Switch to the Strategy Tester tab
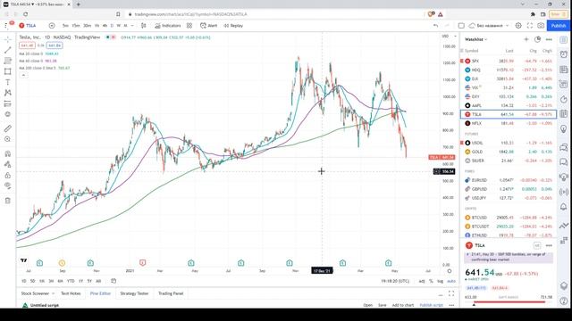 pyautogui.click(x=134, y=293)
